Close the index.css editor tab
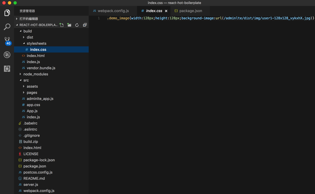The width and height of the screenshot is (315, 194). coord(166,11)
